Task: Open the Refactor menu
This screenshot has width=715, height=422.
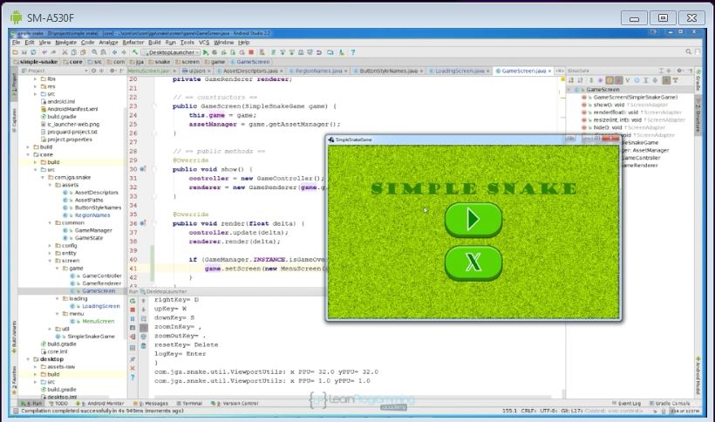Action: point(133,42)
